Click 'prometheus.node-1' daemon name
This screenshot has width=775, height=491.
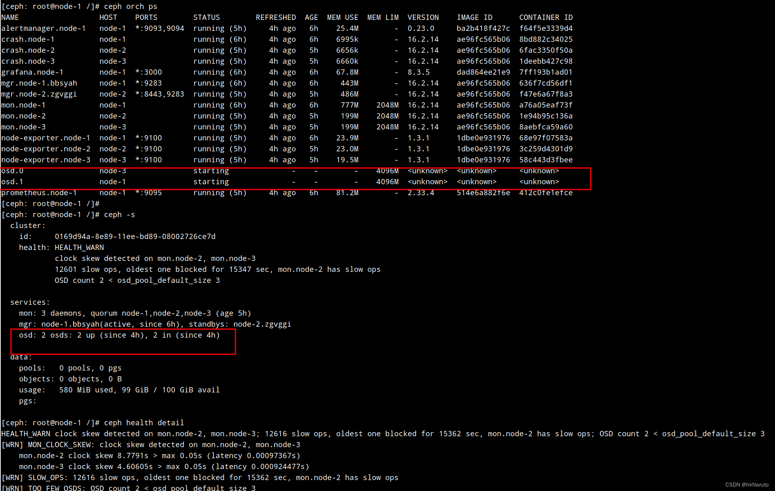click(39, 193)
